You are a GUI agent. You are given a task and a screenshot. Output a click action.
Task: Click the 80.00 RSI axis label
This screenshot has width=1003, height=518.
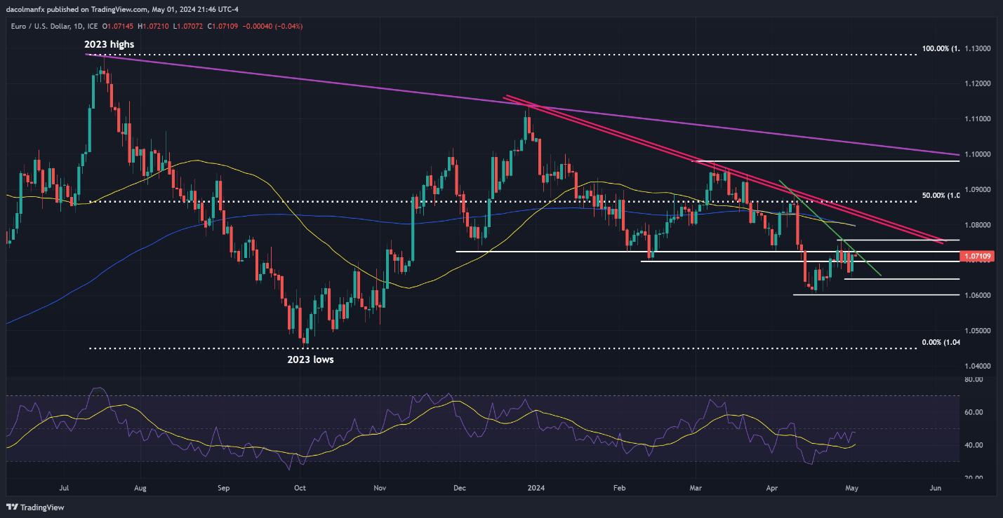[x=973, y=379]
